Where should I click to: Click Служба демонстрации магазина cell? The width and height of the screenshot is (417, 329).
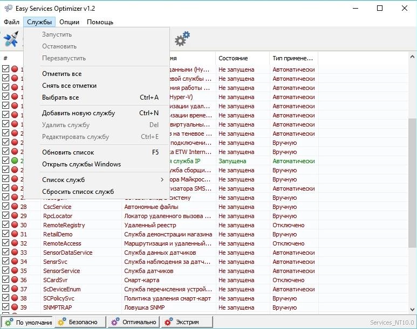pyautogui.click(x=168, y=234)
